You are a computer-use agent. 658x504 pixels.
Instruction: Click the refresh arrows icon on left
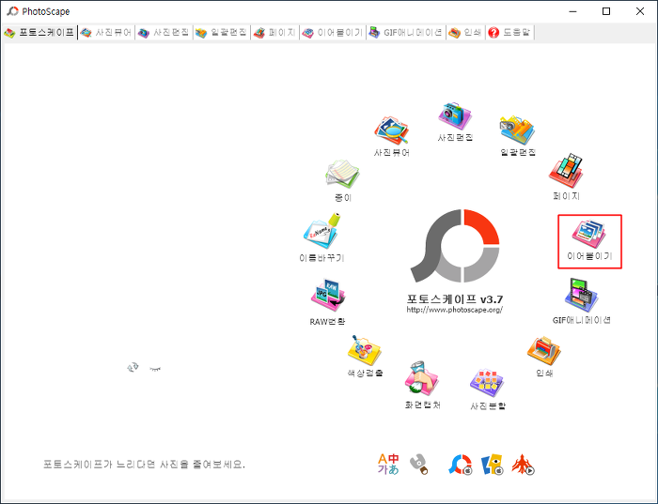pos(133,368)
